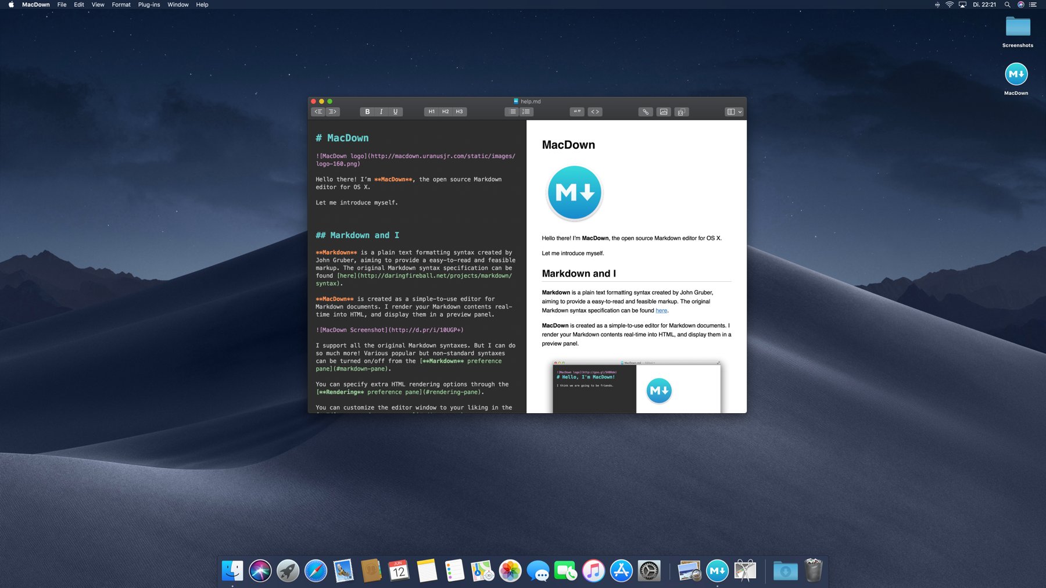Click the '# MacDown' heading in the editor

tap(342, 138)
